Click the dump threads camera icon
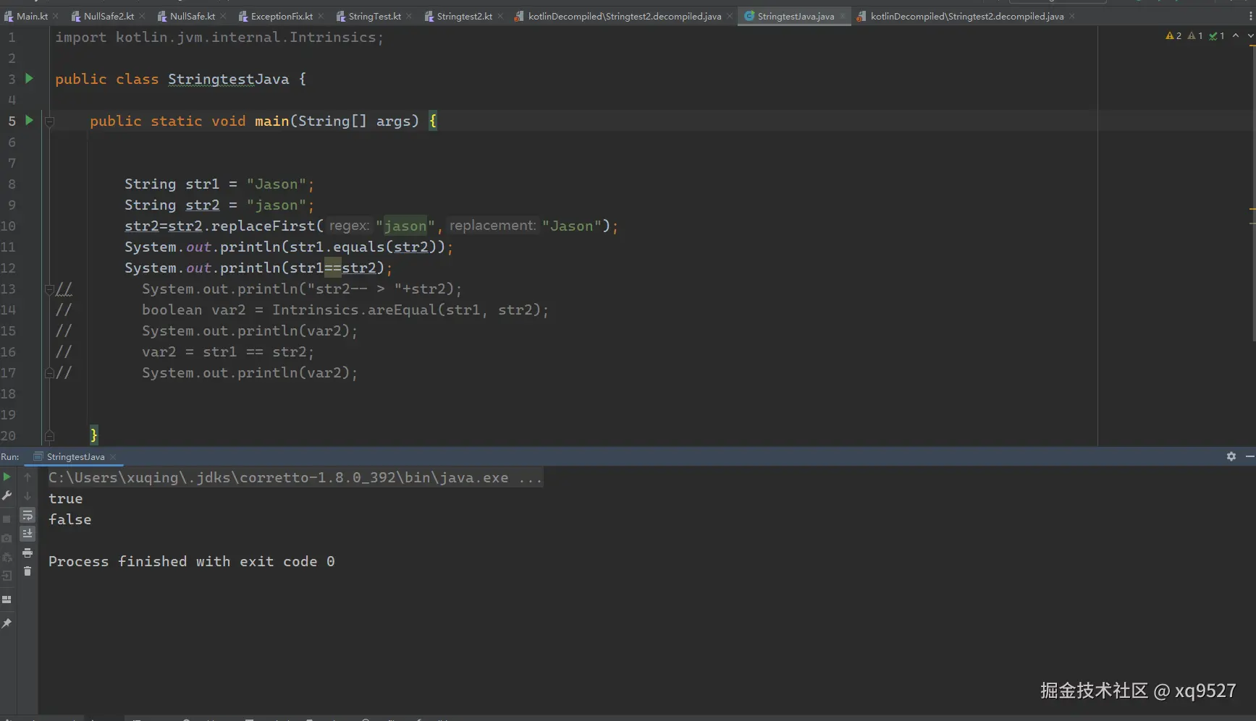 point(7,538)
